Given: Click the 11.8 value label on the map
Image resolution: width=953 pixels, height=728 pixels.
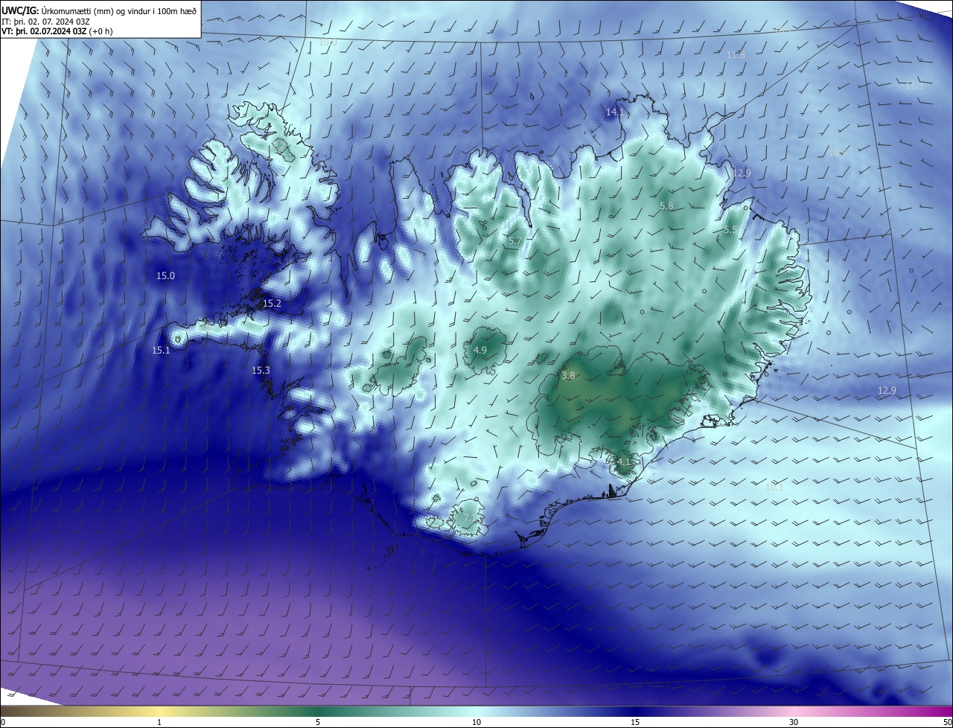Looking at the screenshot, I should [x=736, y=55].
